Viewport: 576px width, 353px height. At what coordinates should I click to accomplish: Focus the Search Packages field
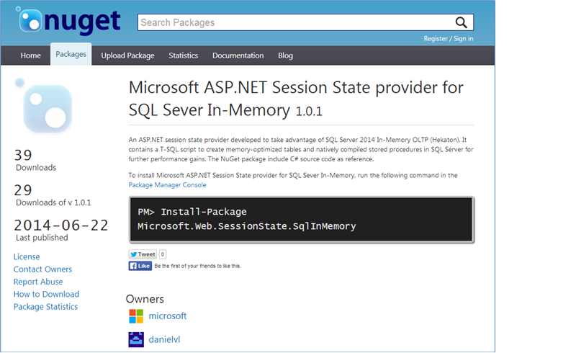305,22
